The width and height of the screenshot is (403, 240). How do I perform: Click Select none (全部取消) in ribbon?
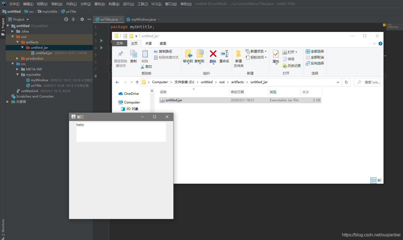(x=315, y=57)
